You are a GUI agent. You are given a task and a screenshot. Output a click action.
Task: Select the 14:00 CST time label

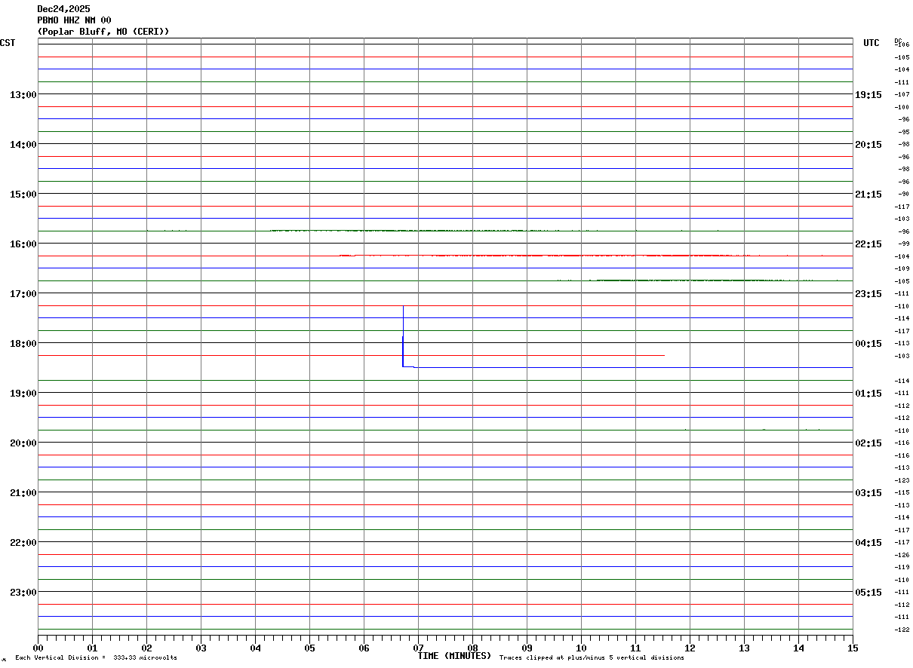[x=23, y=144]
